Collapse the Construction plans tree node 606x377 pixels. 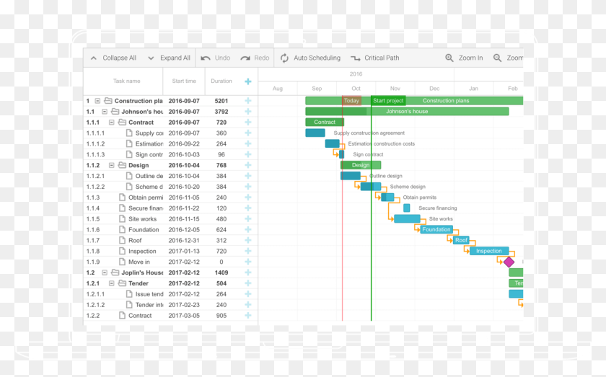click(97, 101)
